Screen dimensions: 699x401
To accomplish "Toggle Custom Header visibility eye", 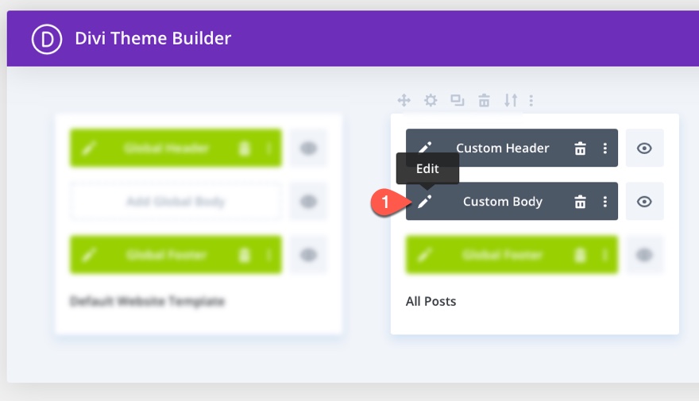I will (644, 148).
